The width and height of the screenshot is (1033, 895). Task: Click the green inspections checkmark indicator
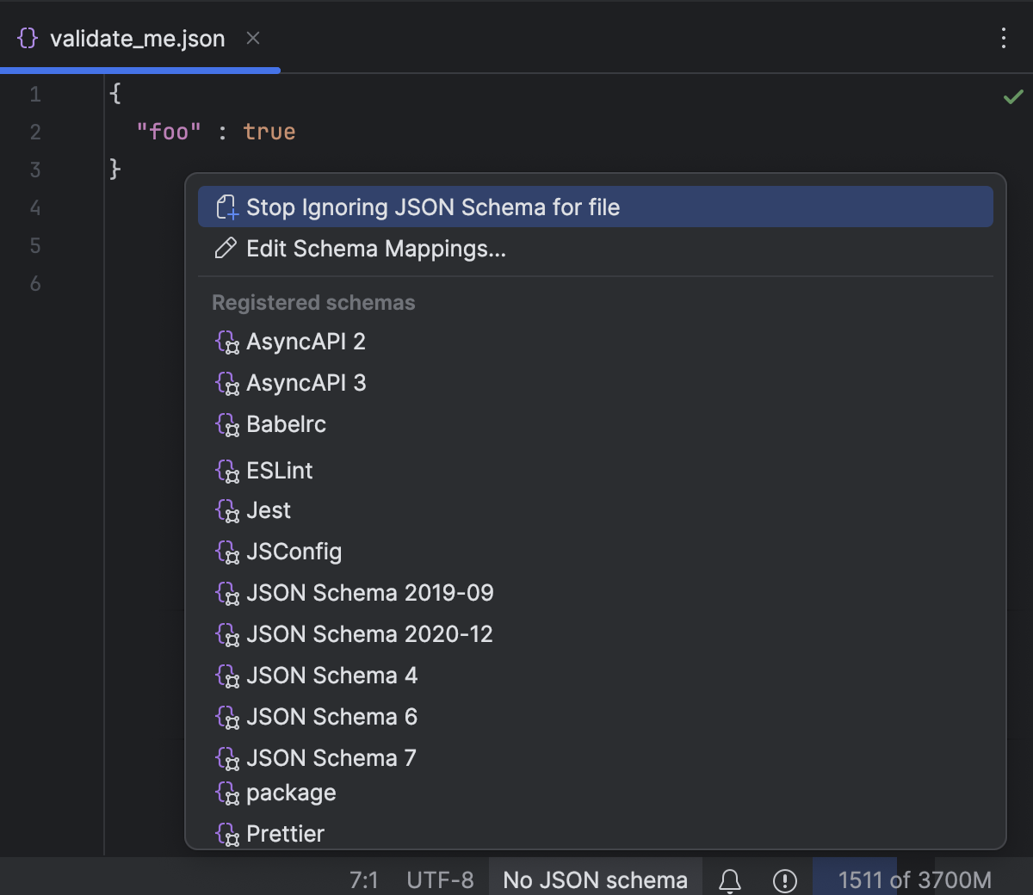pyautogui.click(x=1013, y=96)
